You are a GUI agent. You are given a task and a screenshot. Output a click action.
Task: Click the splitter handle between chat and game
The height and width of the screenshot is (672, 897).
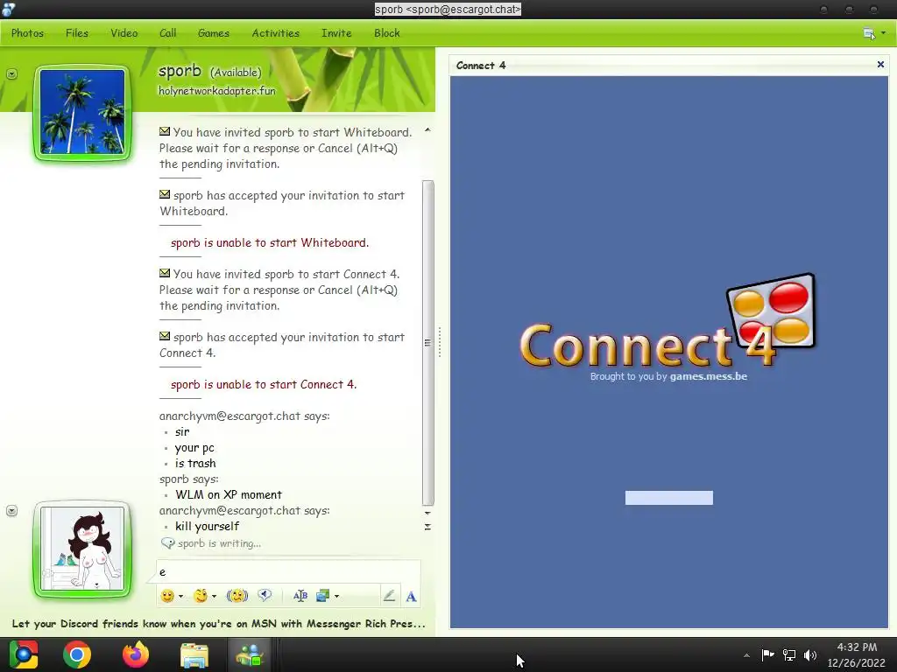[x=440, y=342]
